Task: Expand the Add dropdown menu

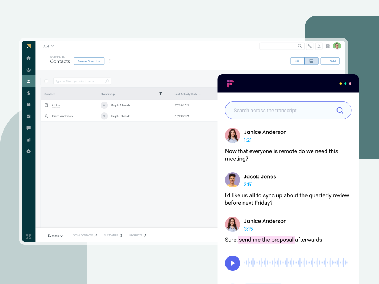Action: click(48, 46)
